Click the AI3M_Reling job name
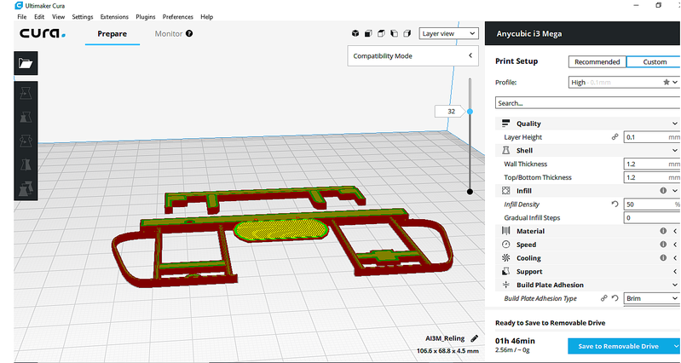This screenshot has height=363, width=681. click(x=445, y=338)
